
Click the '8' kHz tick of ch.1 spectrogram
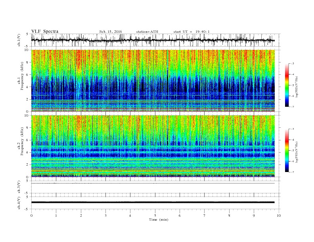tap(28, 62)
